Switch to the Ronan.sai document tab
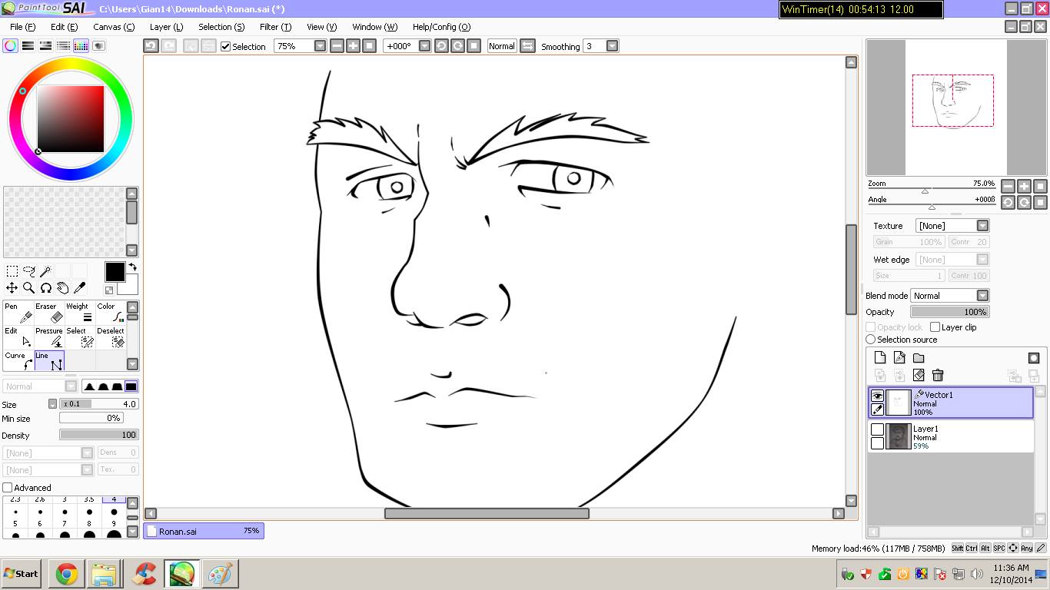 pyautogui.click(x=204, y=531)
